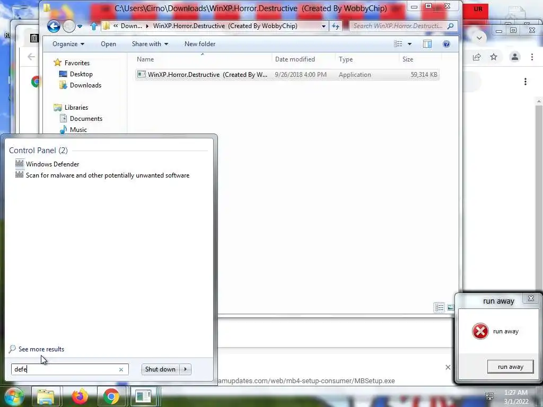
Task: Select the WinXP.Horror.Destructive application file
Action: pyautogui.click(x=287, y=74)
